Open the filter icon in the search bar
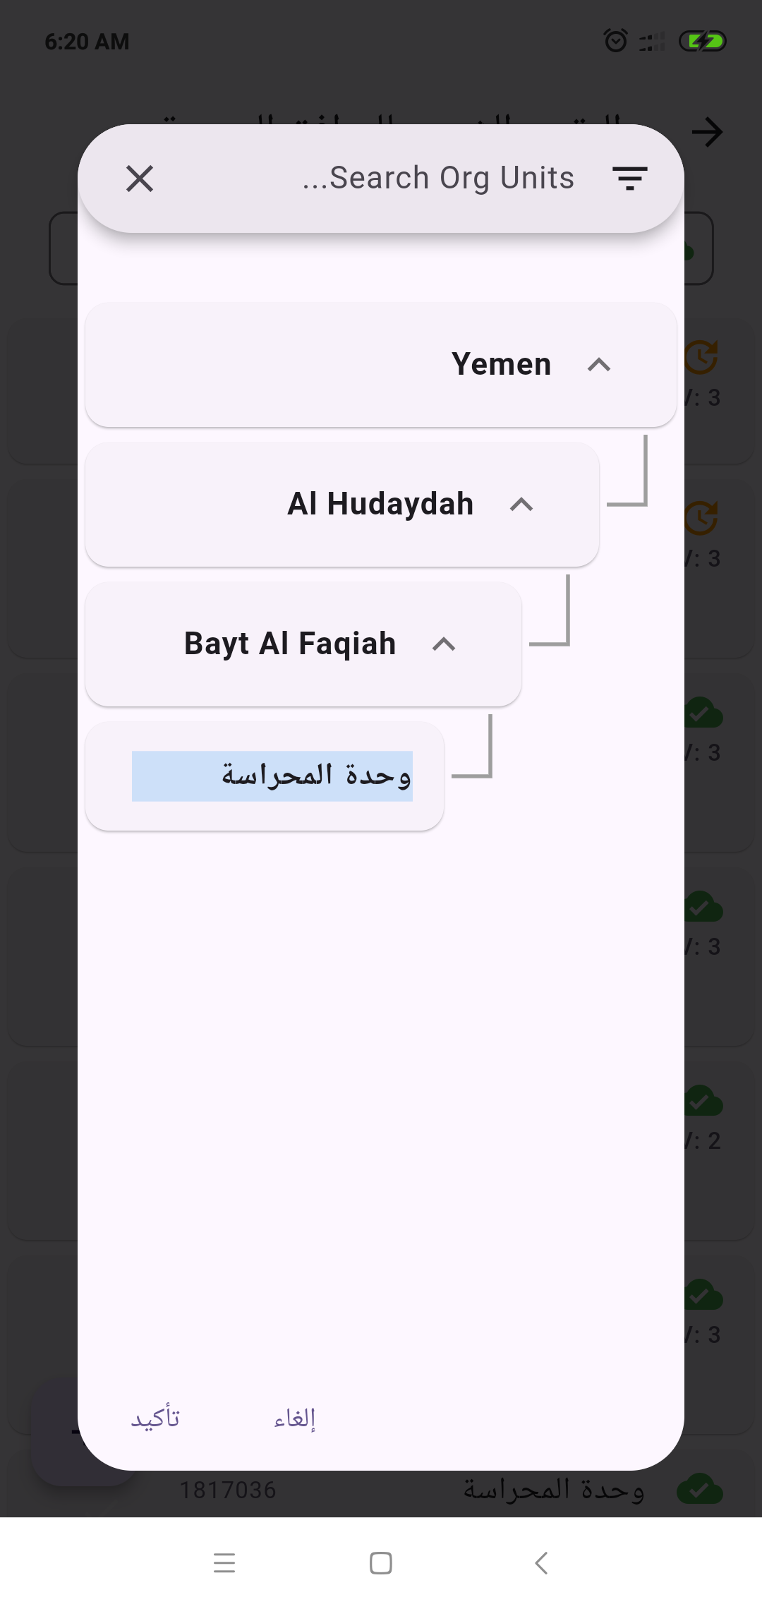The width and height of the screenshot is (762, 1609). click(630, 179)
